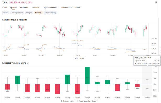Click the 2025Q4 red bar
This screenshot has width=161, height=103.
pos(137,86)
